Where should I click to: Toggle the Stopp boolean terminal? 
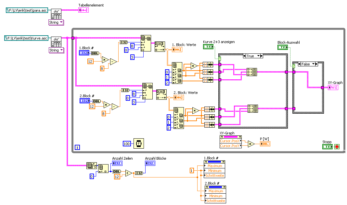pos(328,146)
